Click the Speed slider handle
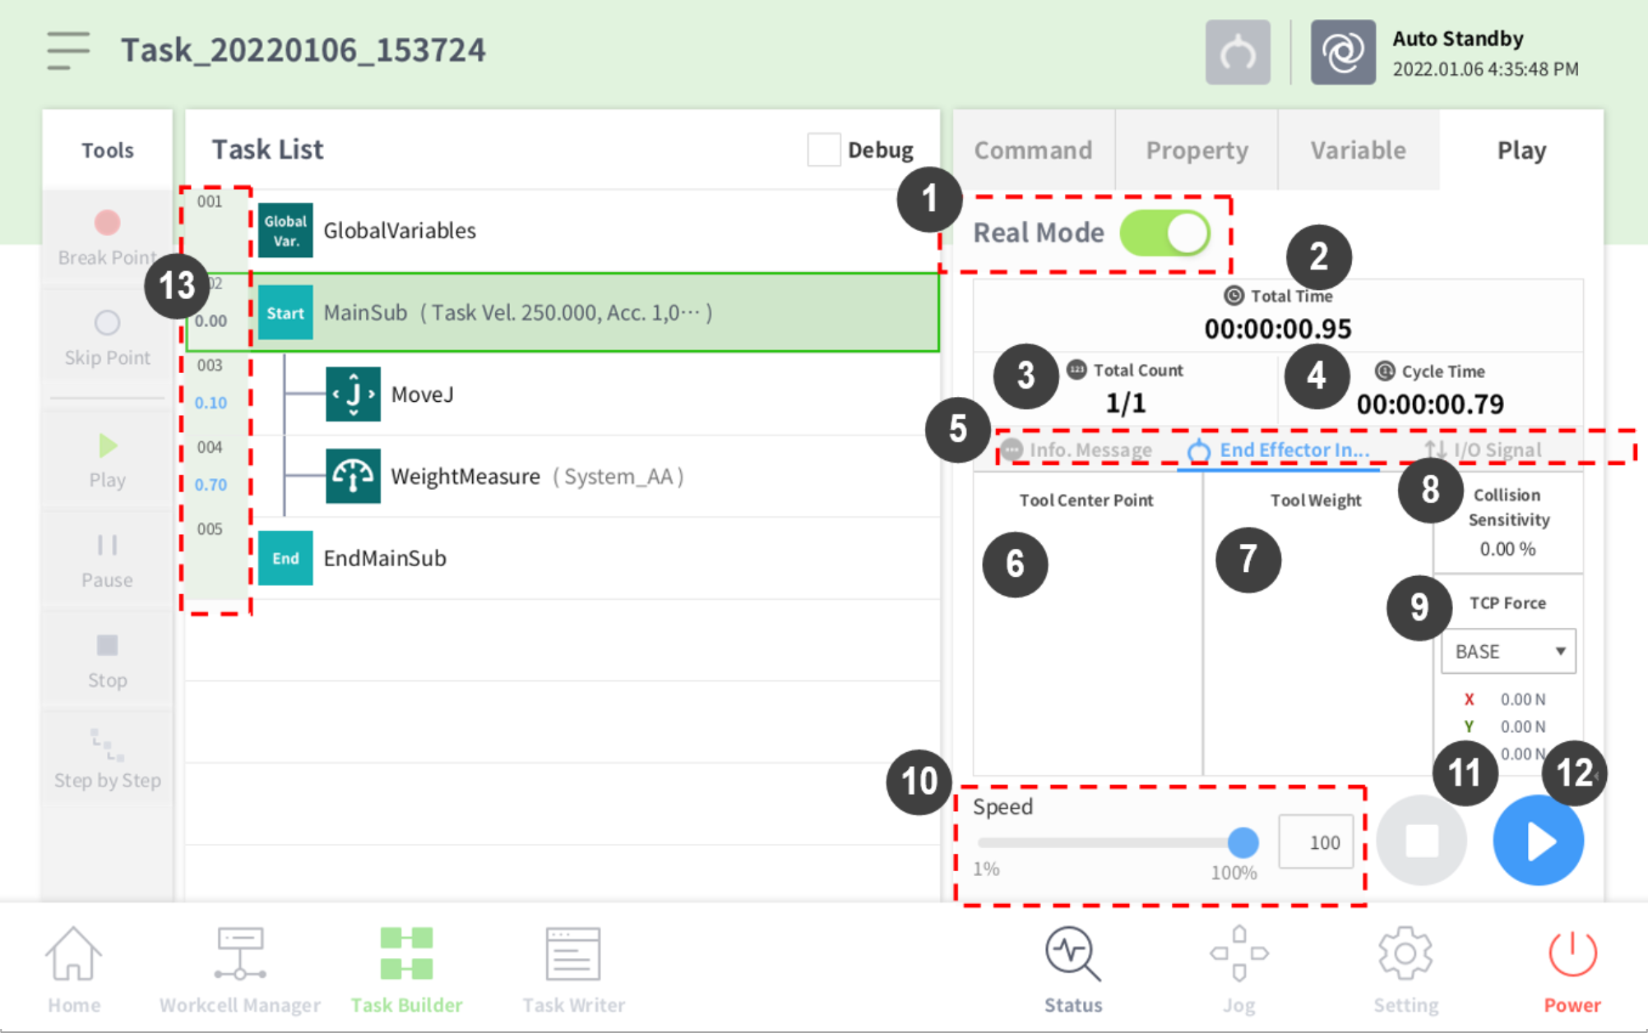The width and height of the screenshot is (1648, 1033). click(1243, 842)
